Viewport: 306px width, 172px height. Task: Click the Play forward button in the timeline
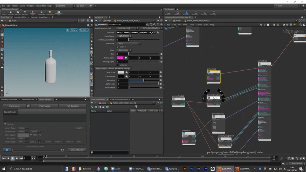[x=17, y=158]
